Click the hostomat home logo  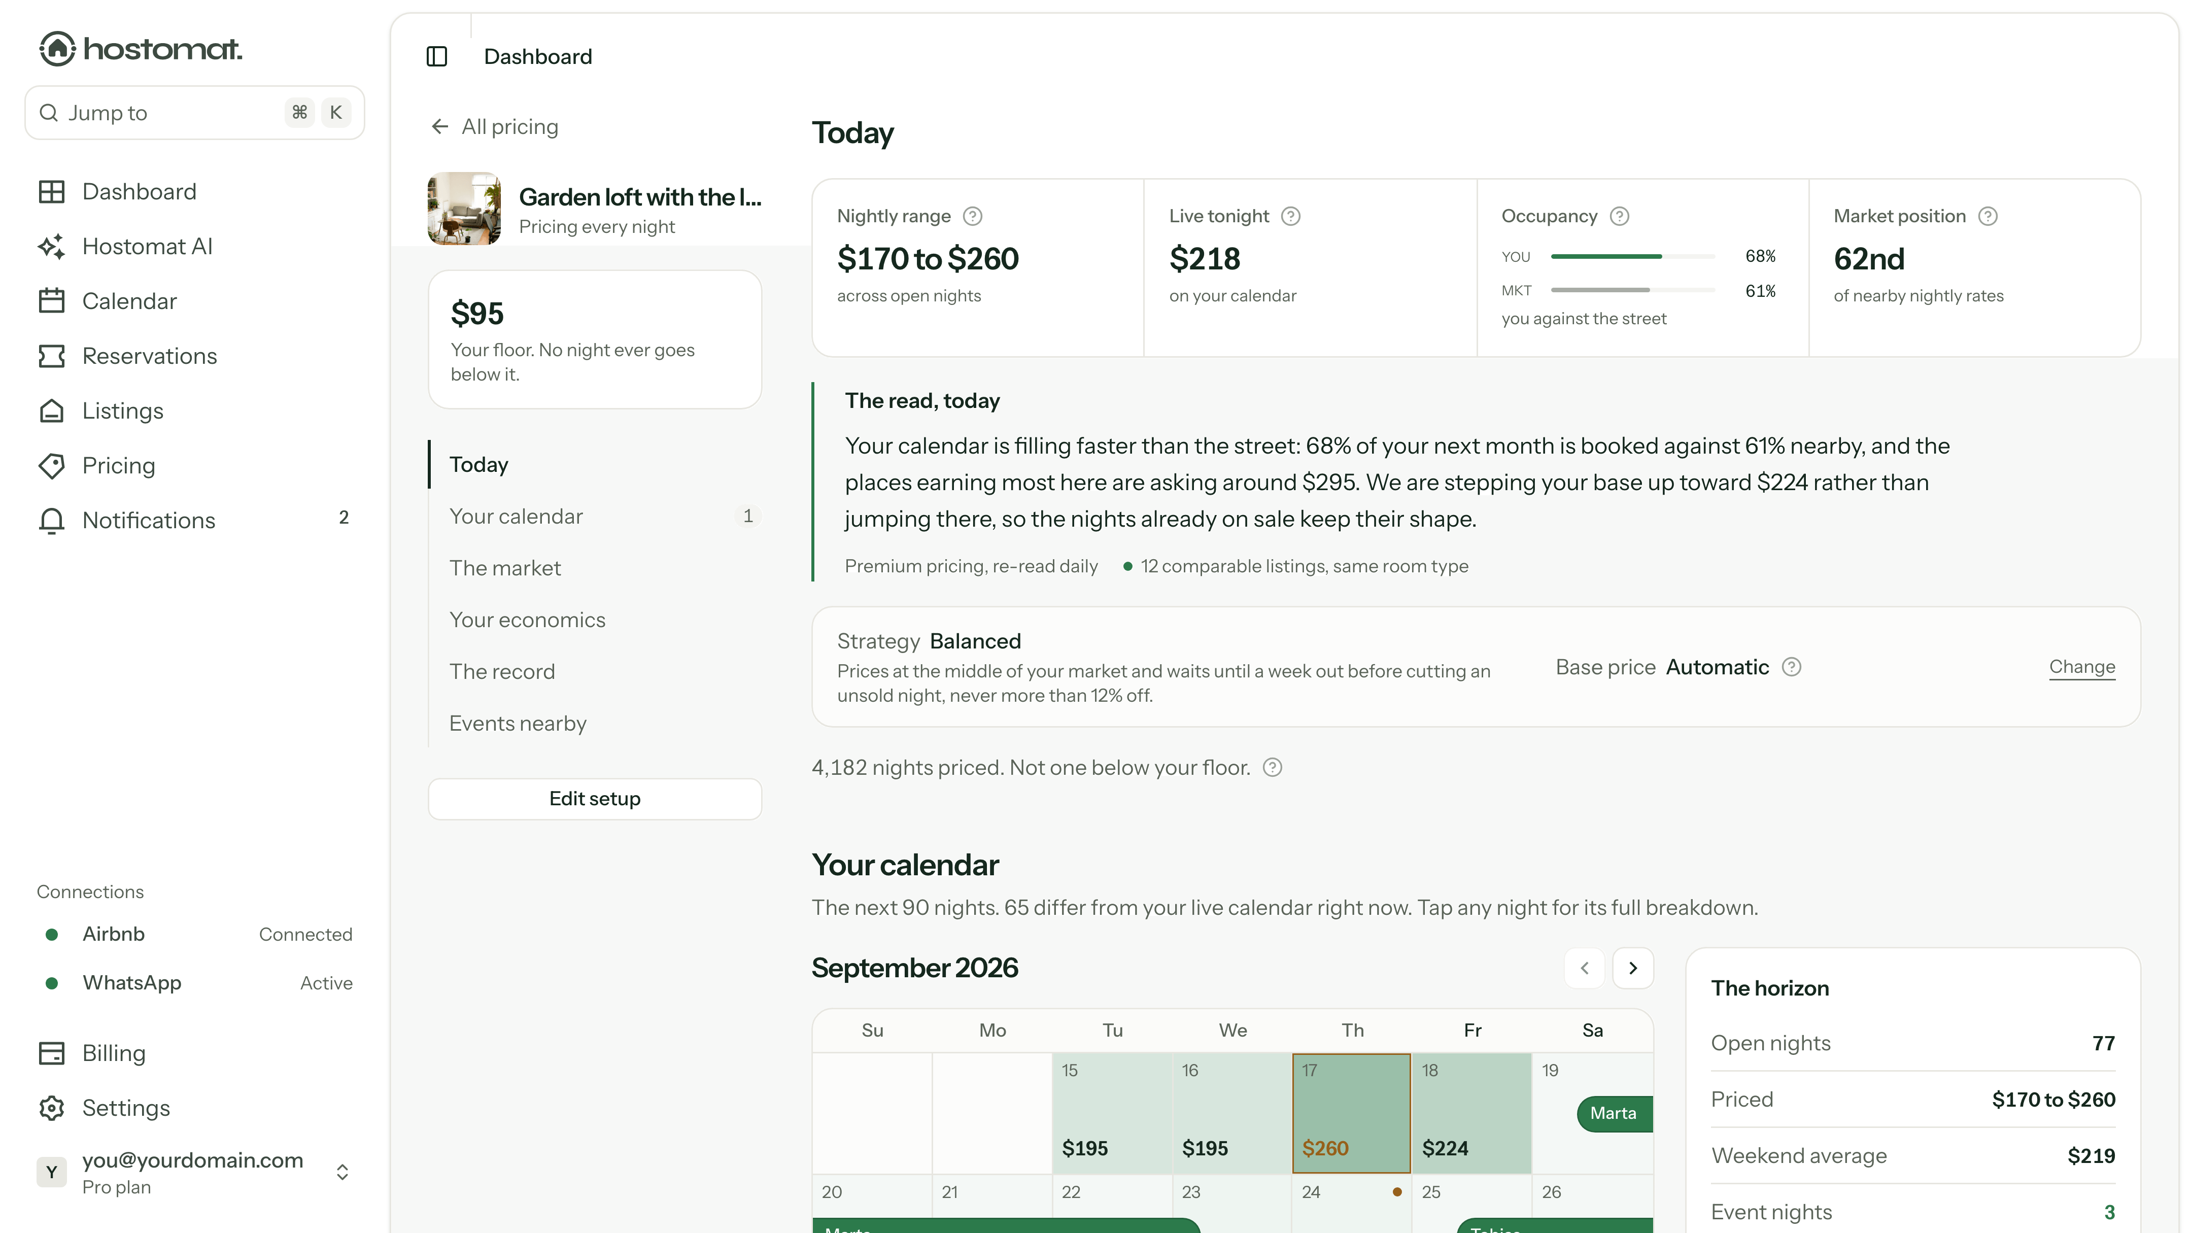point(141,49)
